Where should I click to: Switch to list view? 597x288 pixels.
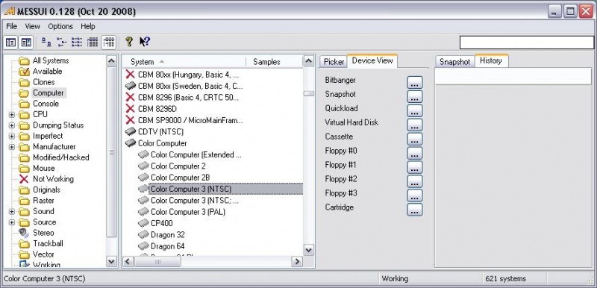pos(77,43)
